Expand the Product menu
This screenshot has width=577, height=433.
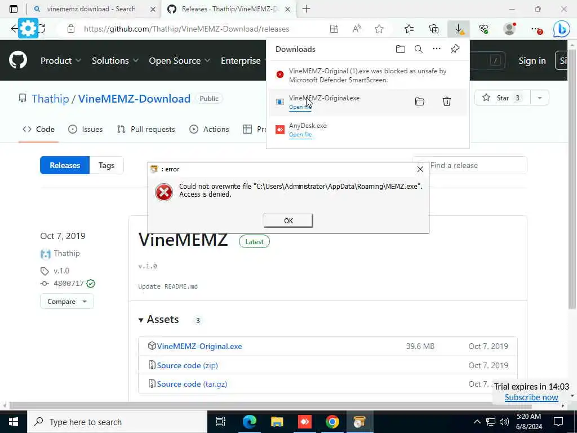(61, 61)
